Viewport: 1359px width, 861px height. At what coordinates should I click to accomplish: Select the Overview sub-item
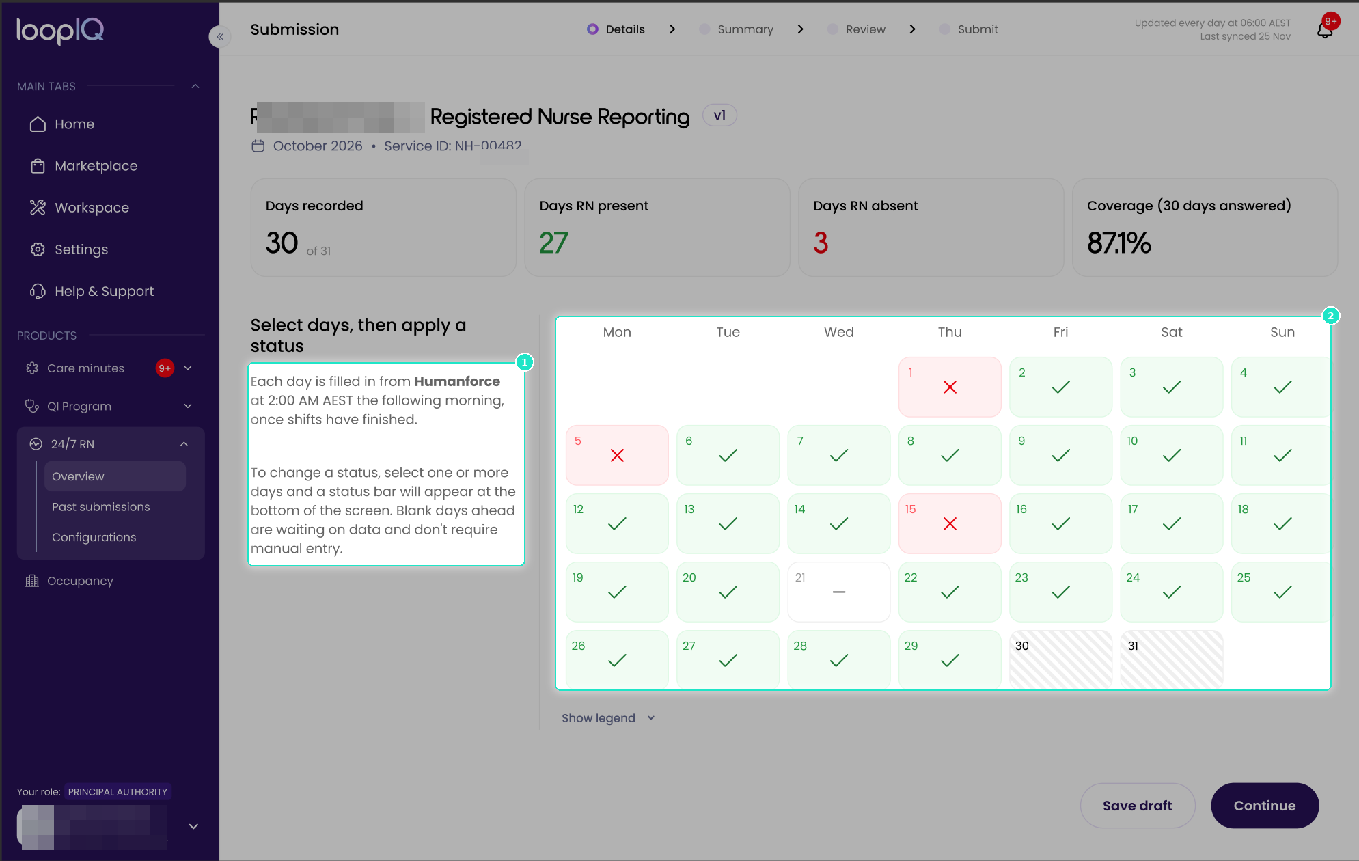[x=115, y=476]
